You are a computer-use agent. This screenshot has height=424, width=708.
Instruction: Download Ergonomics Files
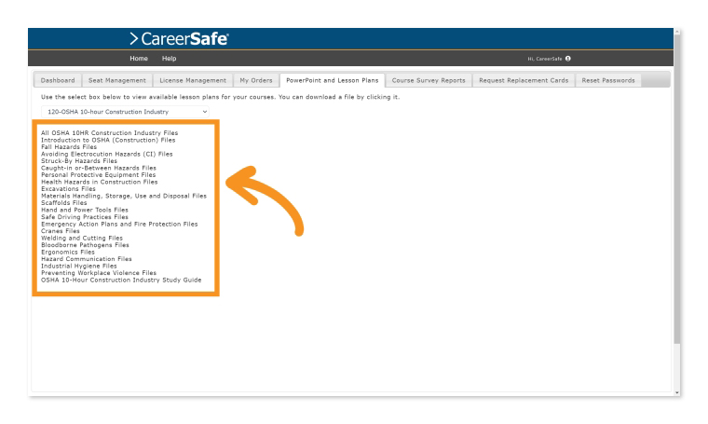68,252
